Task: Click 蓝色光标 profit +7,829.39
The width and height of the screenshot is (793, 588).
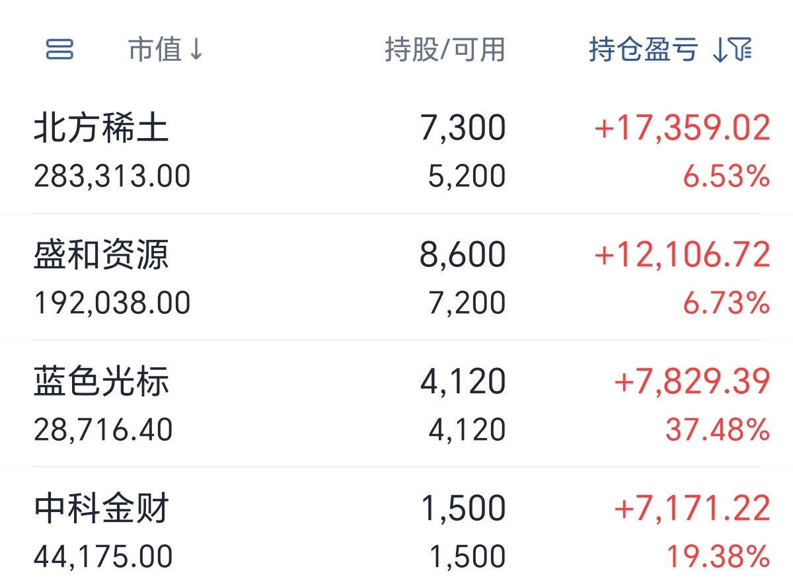Action: pyautogui.click(x=693, y=382)
